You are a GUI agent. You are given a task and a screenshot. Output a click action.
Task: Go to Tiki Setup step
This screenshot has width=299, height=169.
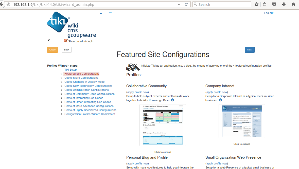coord(71,70)
